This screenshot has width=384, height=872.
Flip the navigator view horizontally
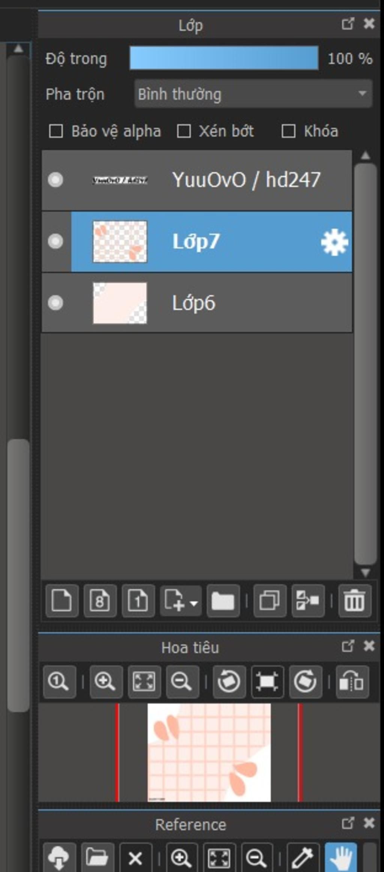click(x=351, y=682)
